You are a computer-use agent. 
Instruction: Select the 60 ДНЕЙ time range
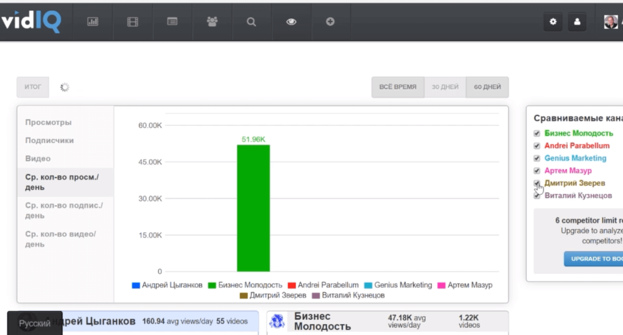pos(487,87)
